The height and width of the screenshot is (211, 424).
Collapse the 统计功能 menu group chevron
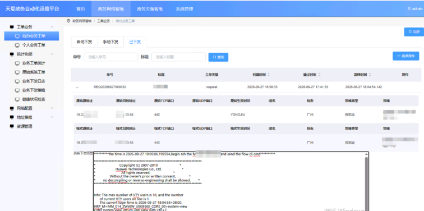52,54
